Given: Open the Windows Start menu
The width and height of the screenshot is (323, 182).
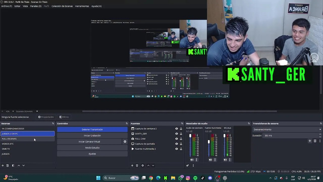Looking at the screenshot, I should pyautogui.click(x=98, y=178).
